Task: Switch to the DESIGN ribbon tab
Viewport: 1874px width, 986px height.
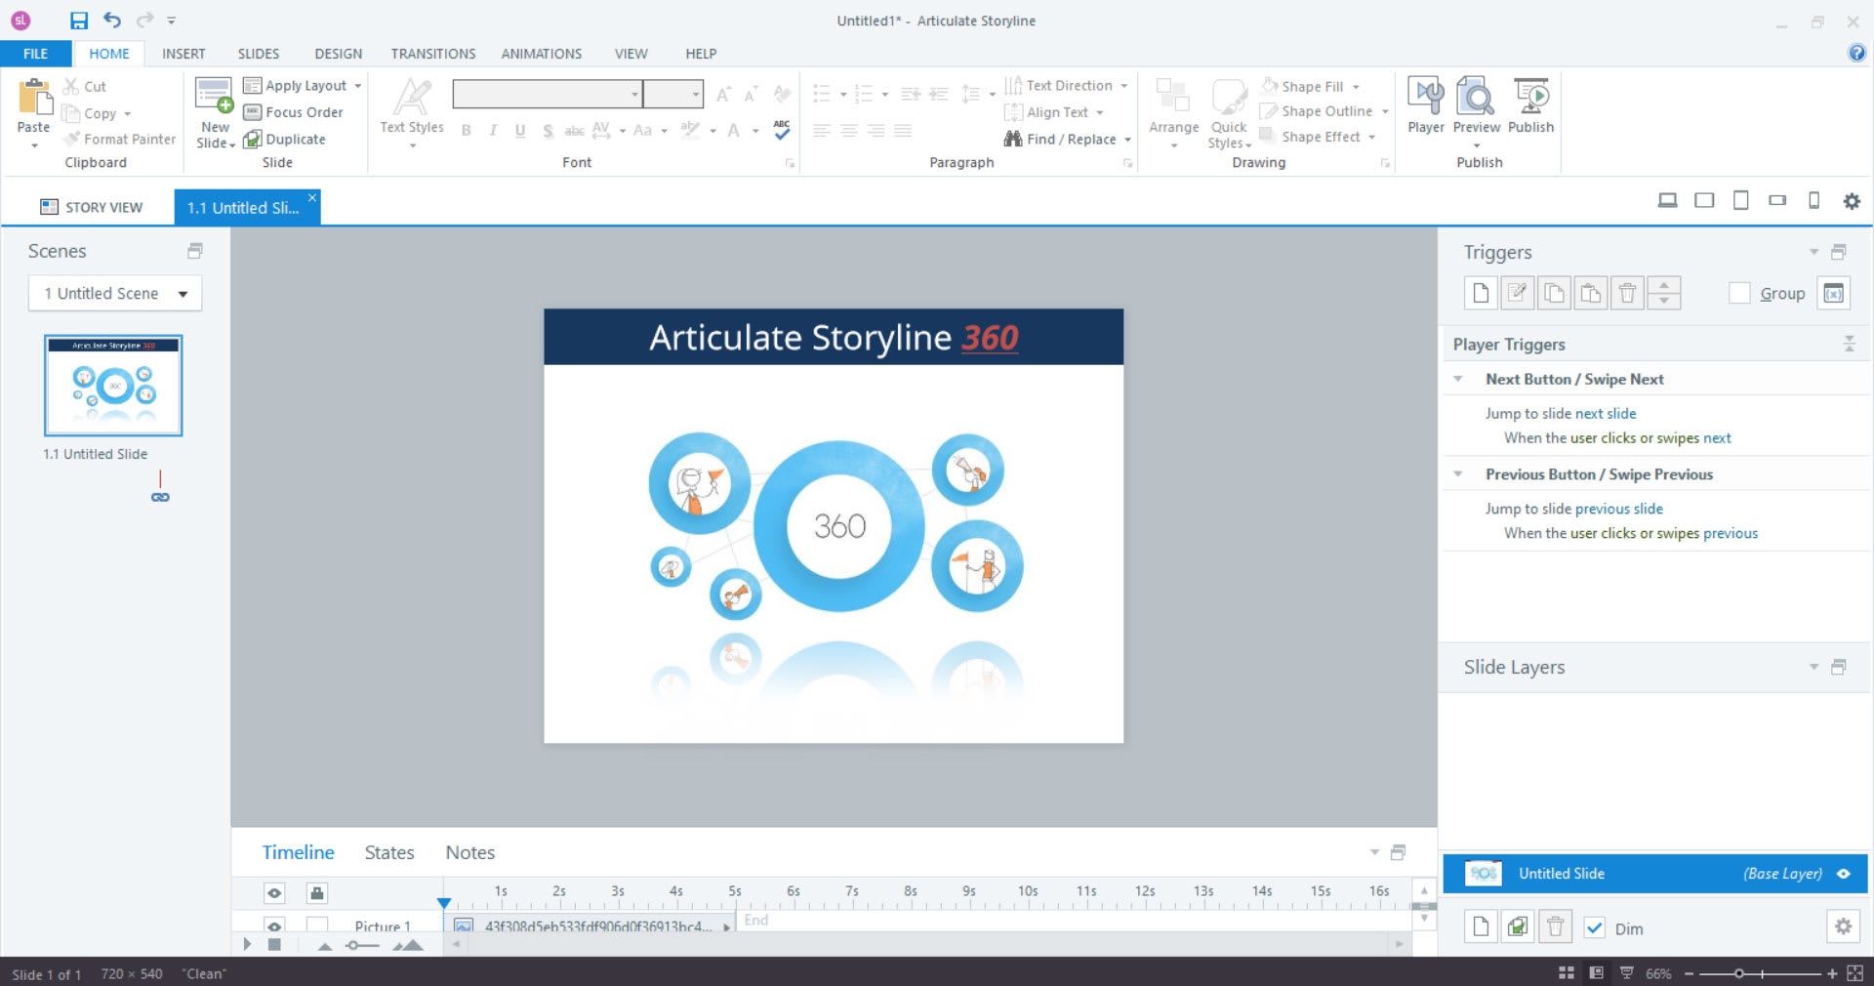Action: (338, 54)
